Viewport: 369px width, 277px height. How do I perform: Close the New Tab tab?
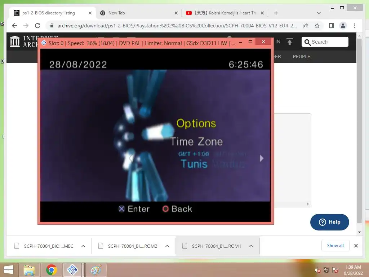click(x=176, y=13)
